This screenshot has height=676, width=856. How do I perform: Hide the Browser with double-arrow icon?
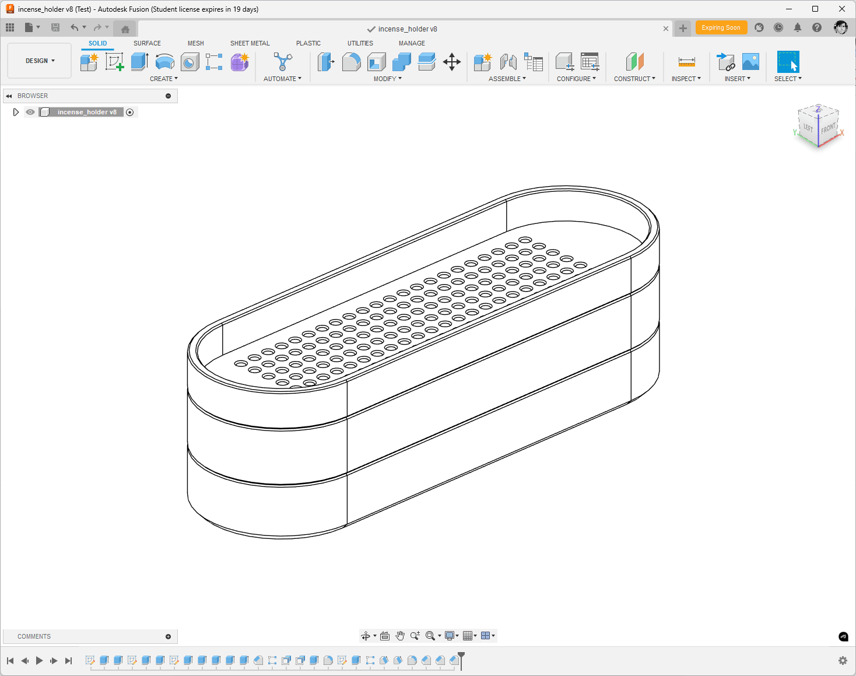(x=9, y=96)
